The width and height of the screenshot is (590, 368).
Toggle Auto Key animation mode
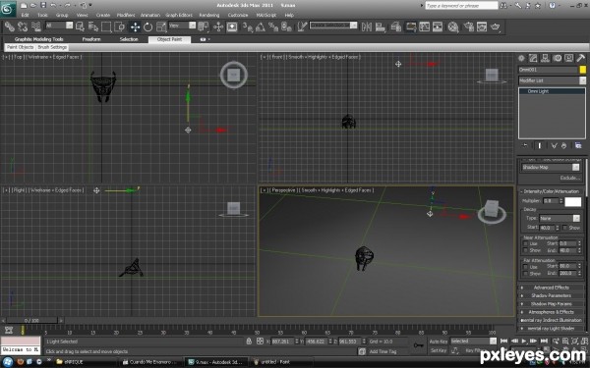point(439,342)
